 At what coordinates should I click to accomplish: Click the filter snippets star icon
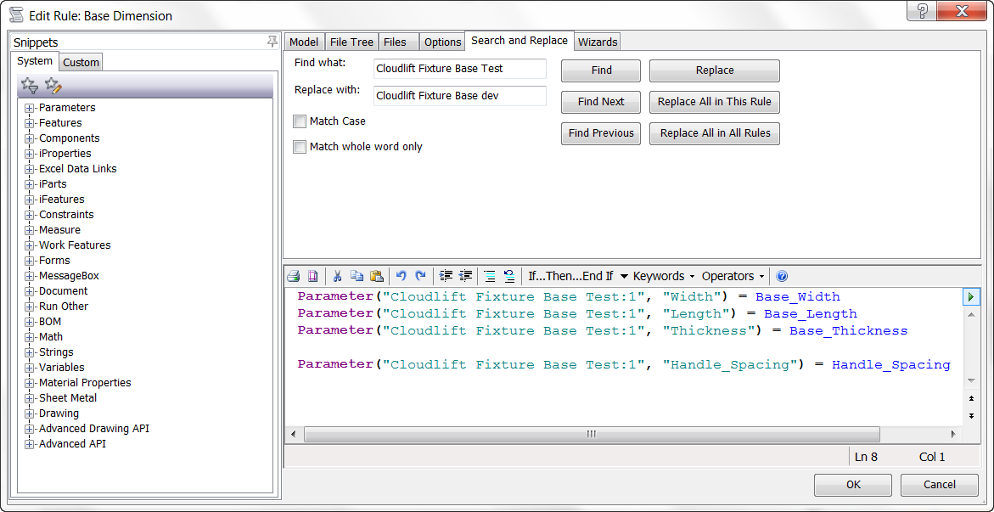click(30, 86)
